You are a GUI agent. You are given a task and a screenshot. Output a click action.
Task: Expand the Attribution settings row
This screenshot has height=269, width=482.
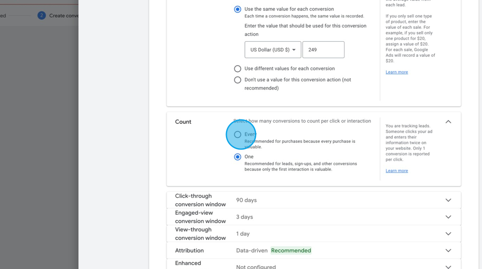[448, 250]
